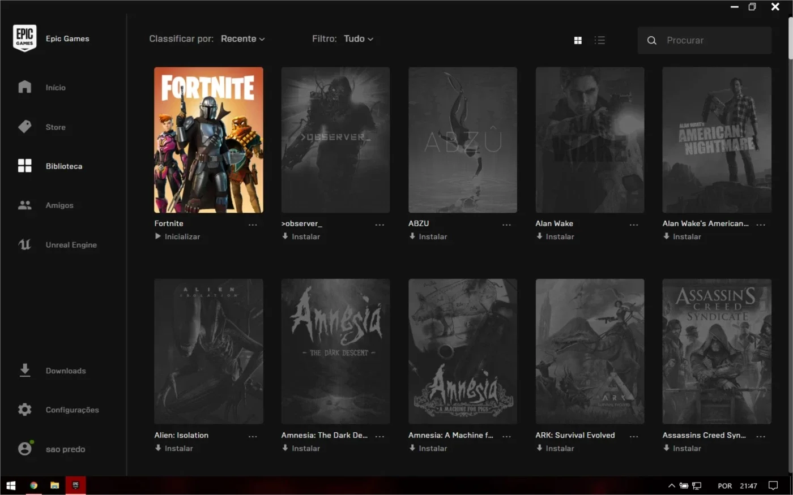Click the Epic Games logo
Image resolution: width=793 pixels, height=495 pixels.
click(x=24, y=38)
